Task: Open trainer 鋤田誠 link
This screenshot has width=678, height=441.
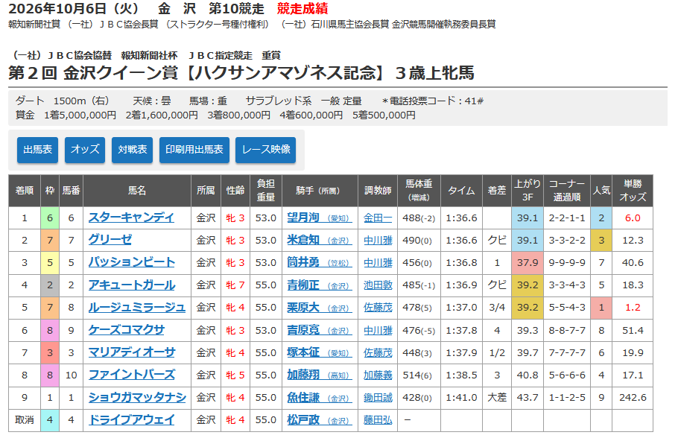Action: (x=378, y=398)
